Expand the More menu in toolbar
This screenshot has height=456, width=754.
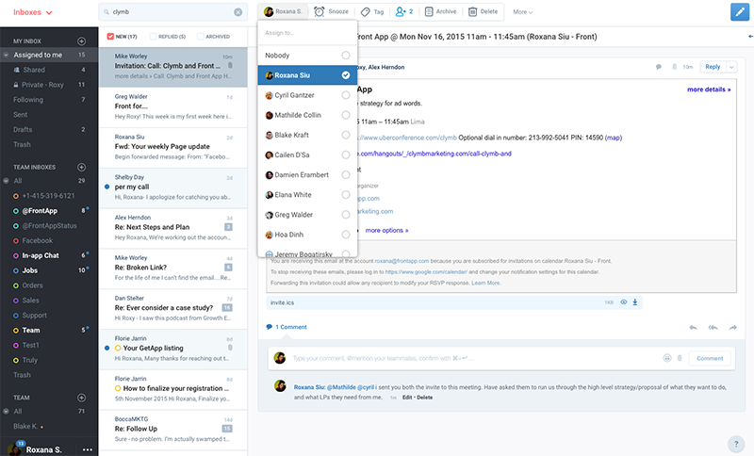pyautogui.click(x=522, y=12)
